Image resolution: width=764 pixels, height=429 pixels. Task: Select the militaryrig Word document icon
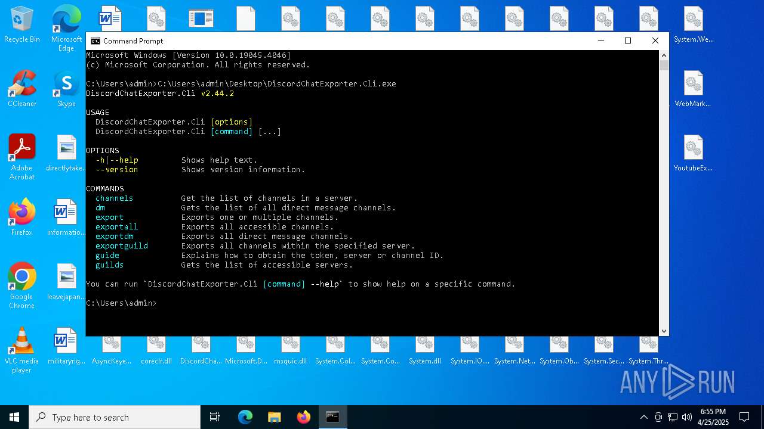pos(66,346)
